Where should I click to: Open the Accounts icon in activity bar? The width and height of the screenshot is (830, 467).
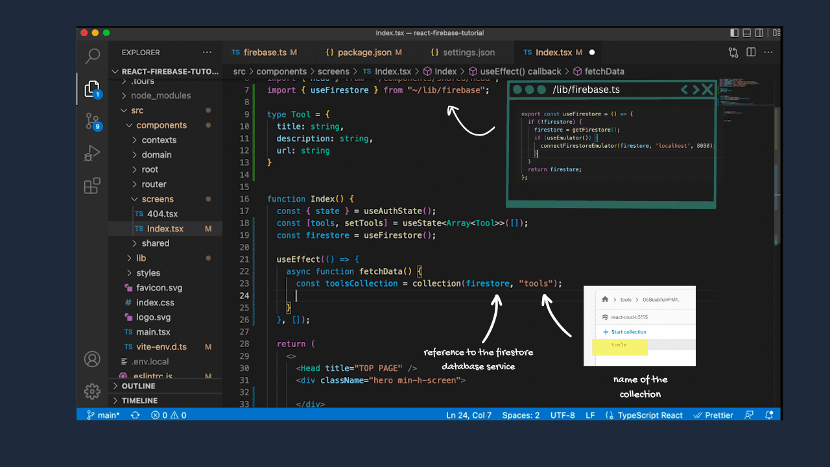click(92, 359)
